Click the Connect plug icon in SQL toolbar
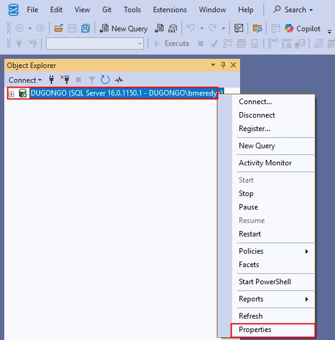 [x=19, y=43]
